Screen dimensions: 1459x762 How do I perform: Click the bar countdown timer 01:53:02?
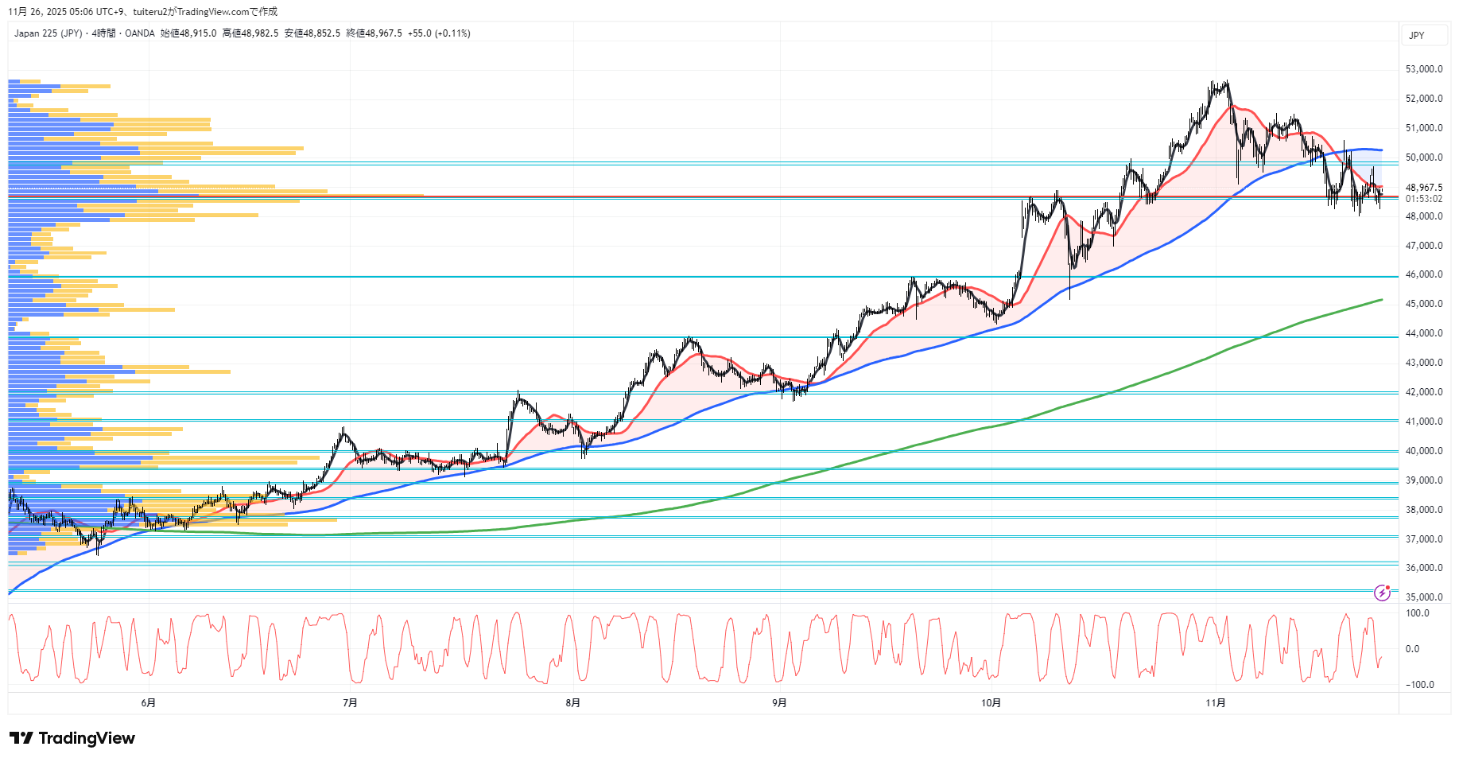pos(1423,199)
